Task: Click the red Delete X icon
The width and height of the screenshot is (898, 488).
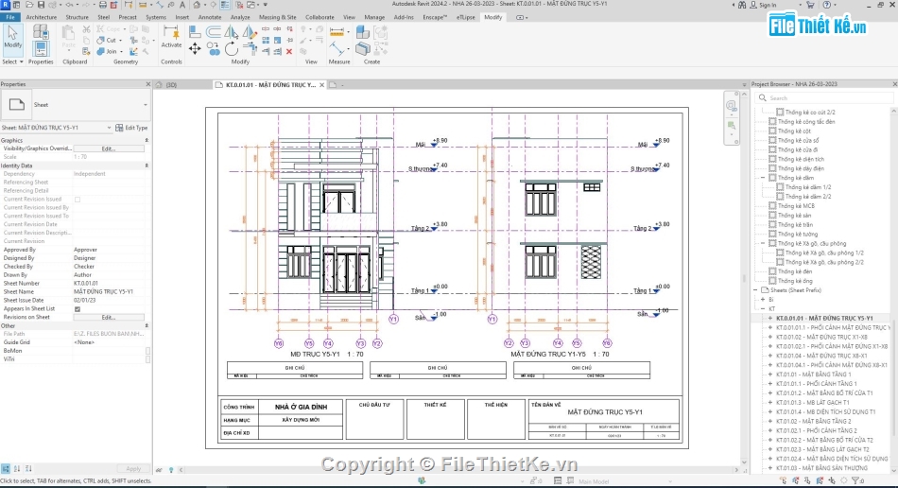Action: (289, 52)
